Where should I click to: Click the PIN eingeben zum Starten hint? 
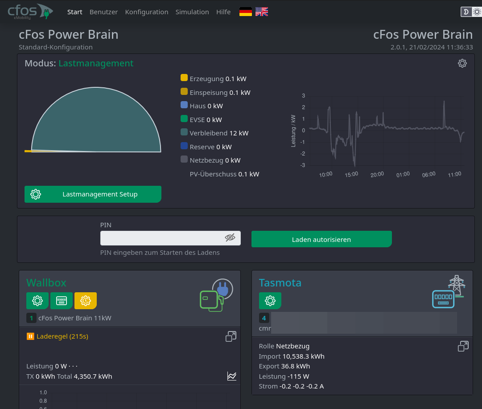[x=160, y=253]
